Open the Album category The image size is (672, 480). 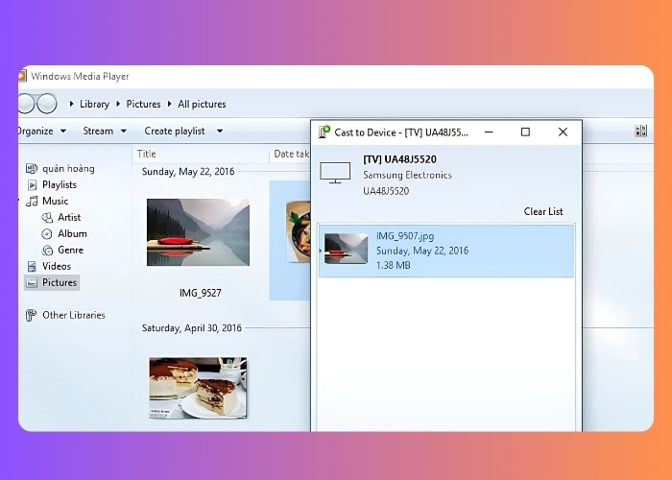coord(47,234)
